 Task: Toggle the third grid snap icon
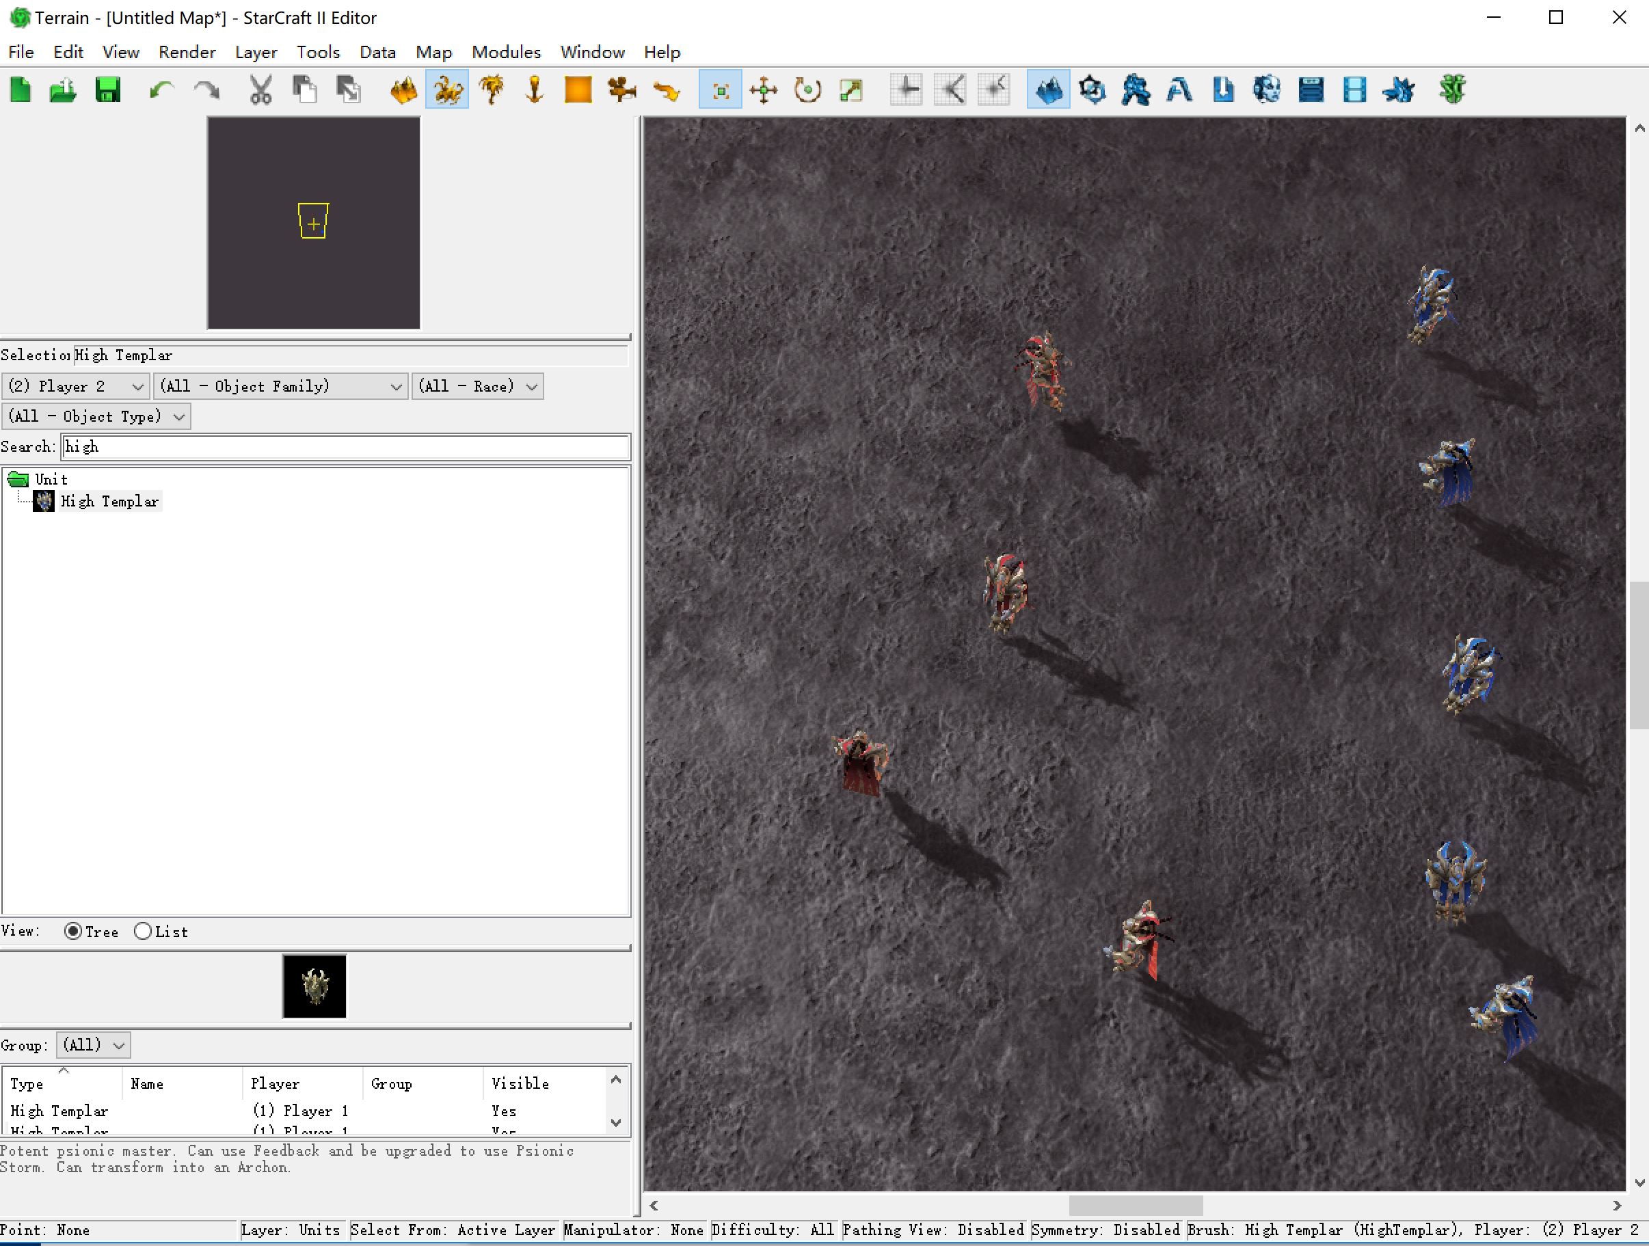994,90
